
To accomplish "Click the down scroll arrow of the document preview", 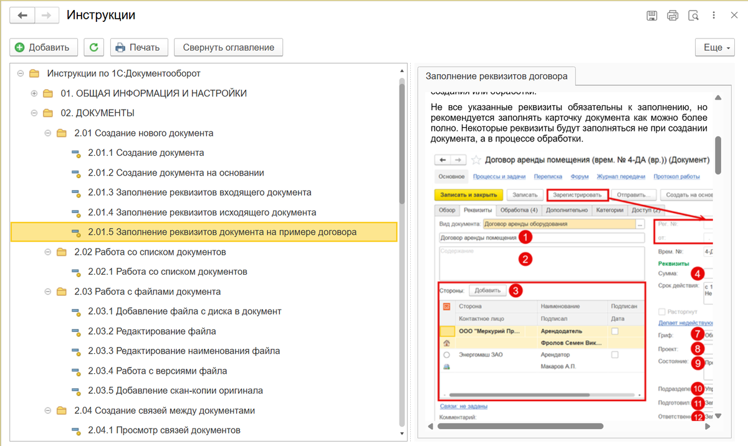I will click(719, 415).
